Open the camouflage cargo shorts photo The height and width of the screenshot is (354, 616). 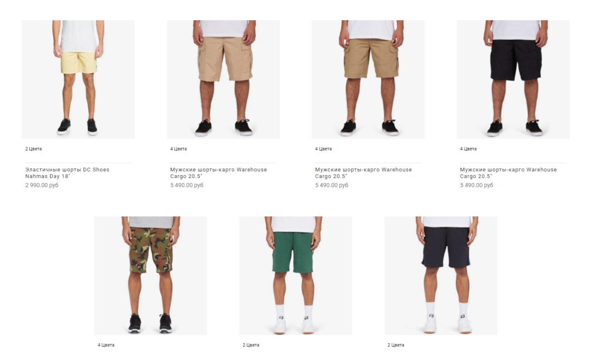pyautogui.click(x=151, y=276)
